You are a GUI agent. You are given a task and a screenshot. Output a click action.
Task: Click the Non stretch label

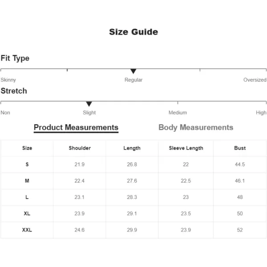coord(5,113)
